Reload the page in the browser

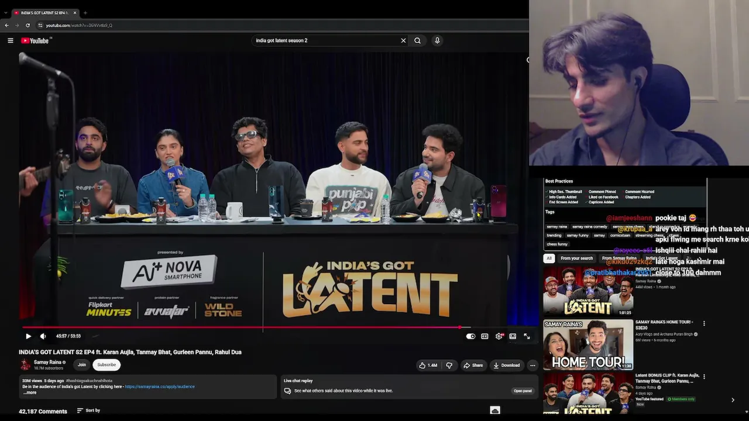28,25
